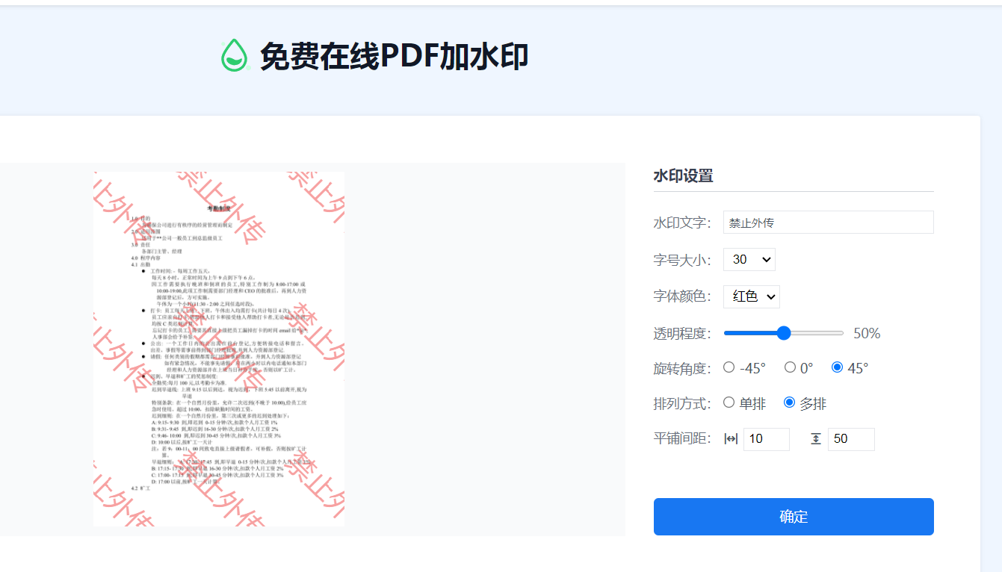Click the horizontal tile spacing field with 10

click(x=767, y=439)
